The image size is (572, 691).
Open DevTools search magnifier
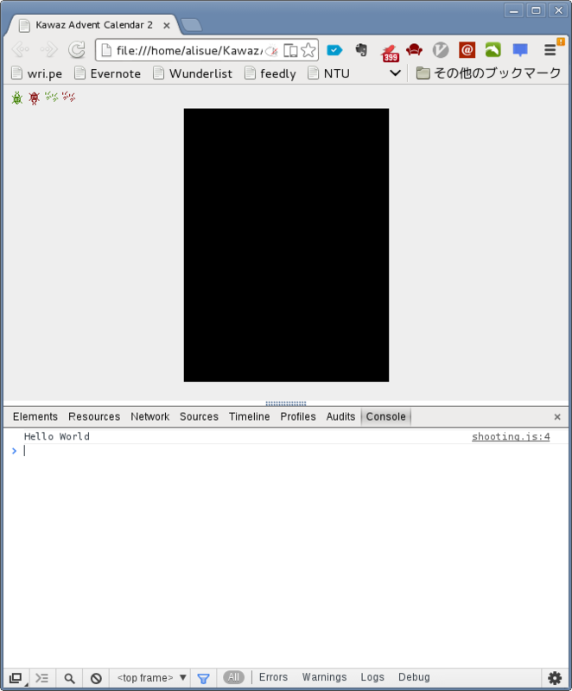pyautogui.click(x=70, y=678)
